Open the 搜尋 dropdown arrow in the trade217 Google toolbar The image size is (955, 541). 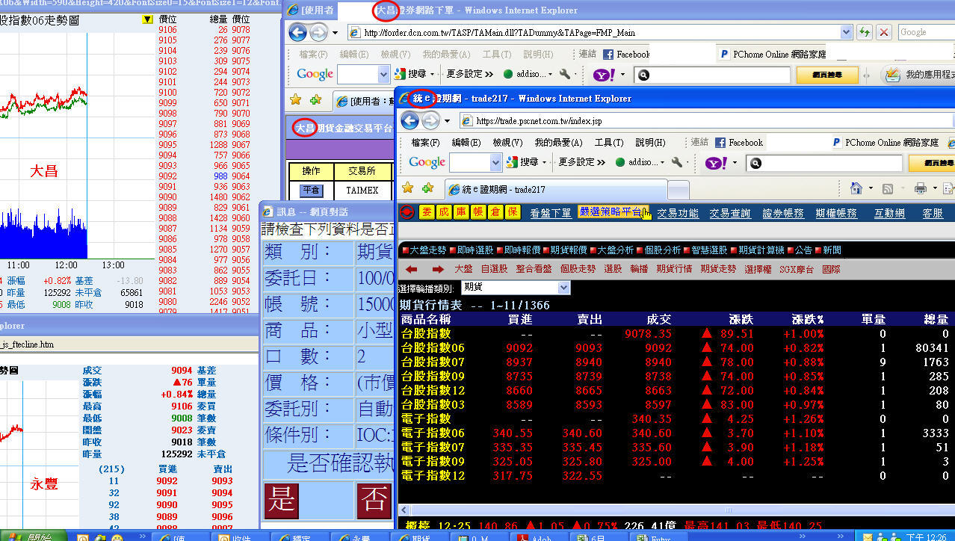coord(544,162)
